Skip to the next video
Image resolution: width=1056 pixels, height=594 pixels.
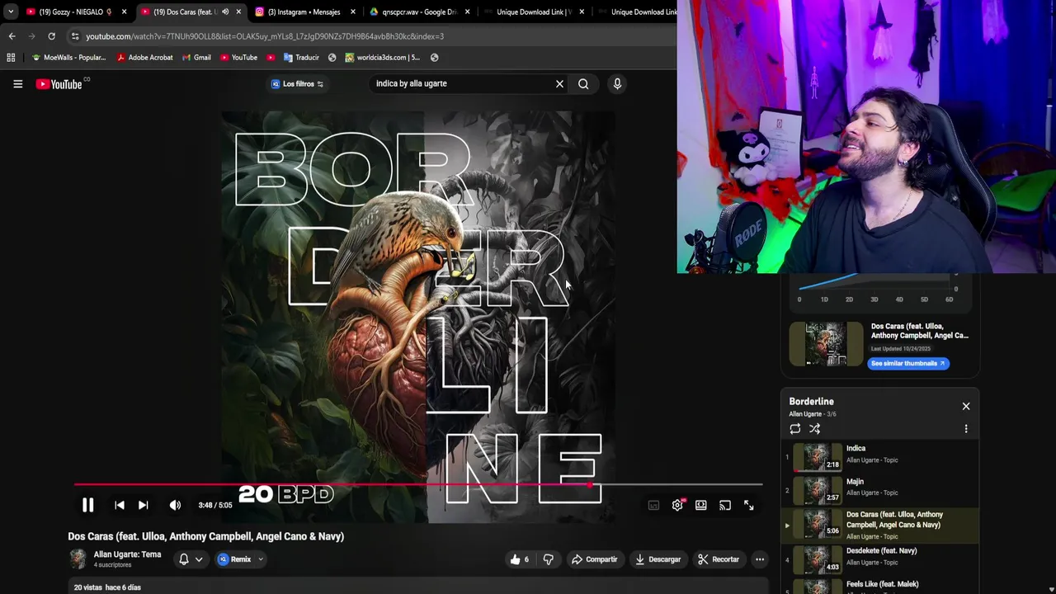[x=143, y=505]
